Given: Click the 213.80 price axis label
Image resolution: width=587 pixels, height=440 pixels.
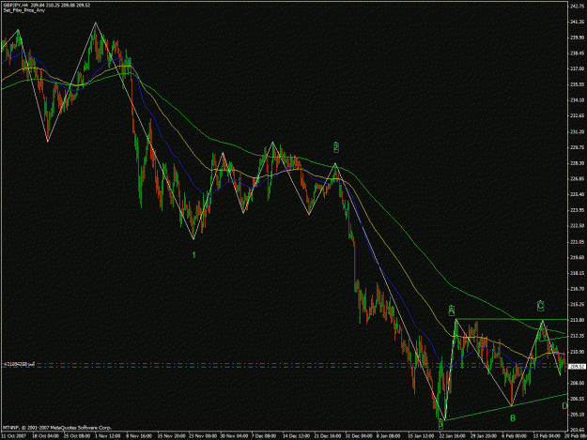Looking at the screenshot, I should (x=578, y=320).
